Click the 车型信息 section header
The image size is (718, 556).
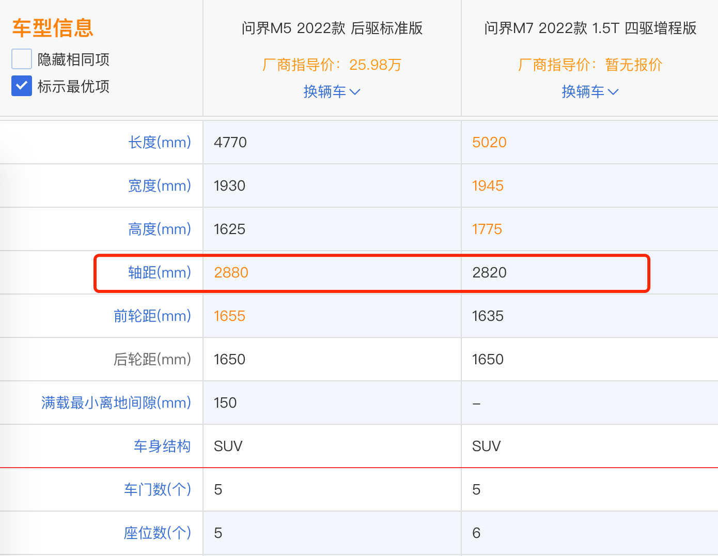pyautogui.click(x=52, y=29)
